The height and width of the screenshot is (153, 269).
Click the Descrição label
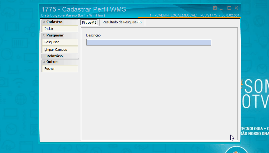(93, 35)
